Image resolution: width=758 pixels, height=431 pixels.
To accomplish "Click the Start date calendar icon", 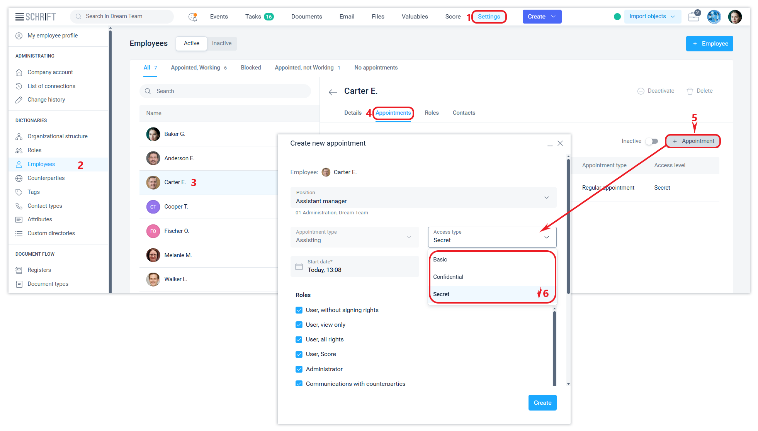I will tap(299, 266).
